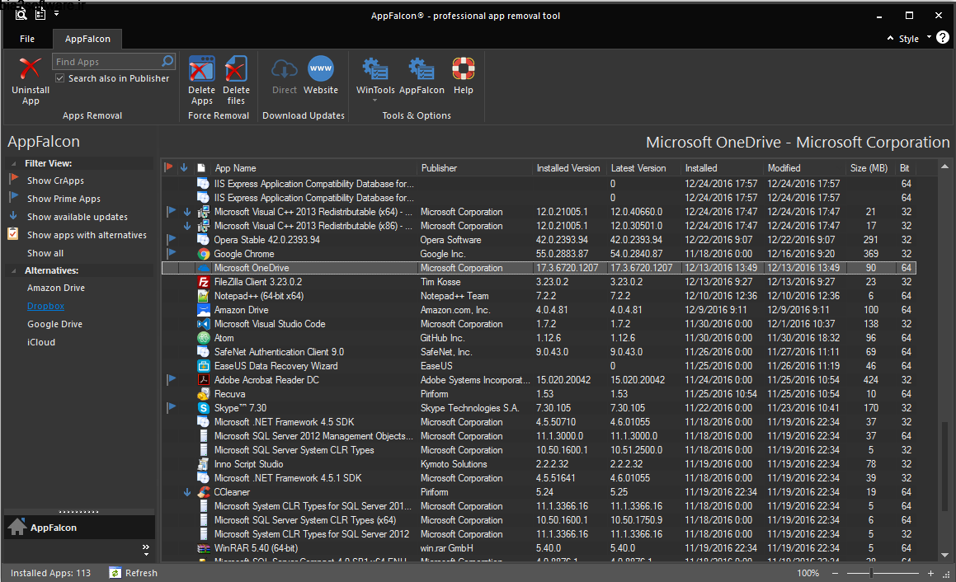
Task: Click the Uninstall App icon
Action: point(31,69)
